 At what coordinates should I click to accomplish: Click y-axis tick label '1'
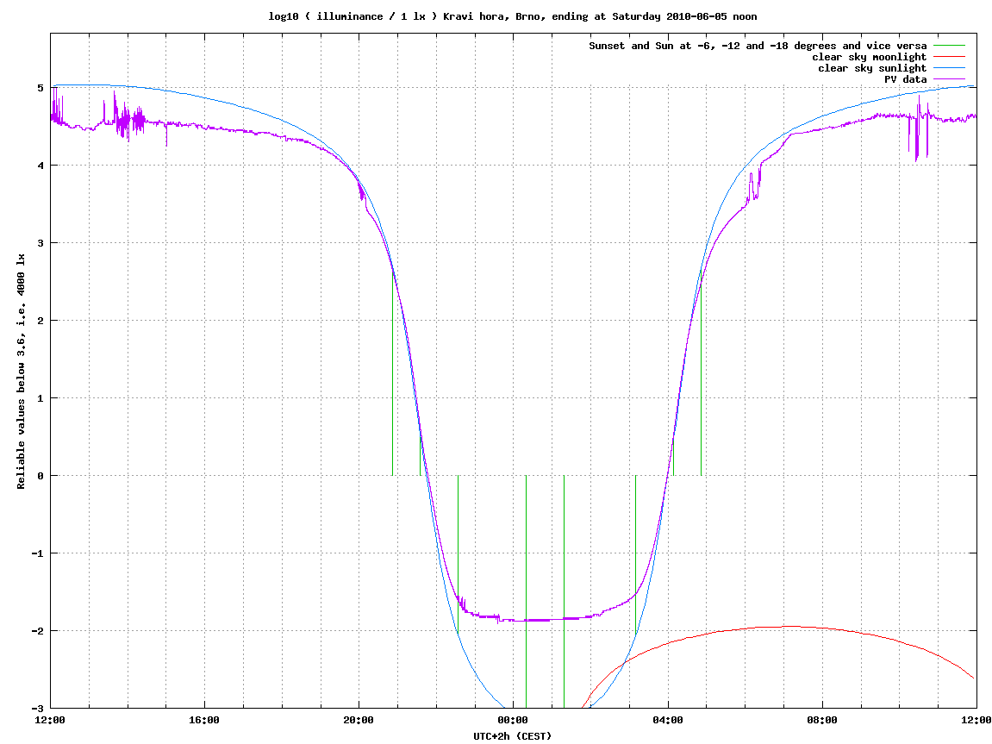click(x=41, y=398)
